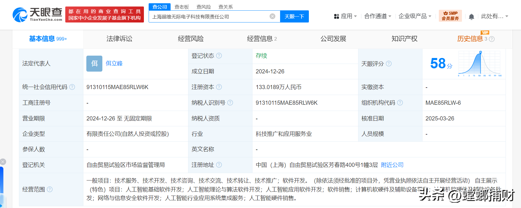Click the TianYanCha logo

tap(37, 14)
